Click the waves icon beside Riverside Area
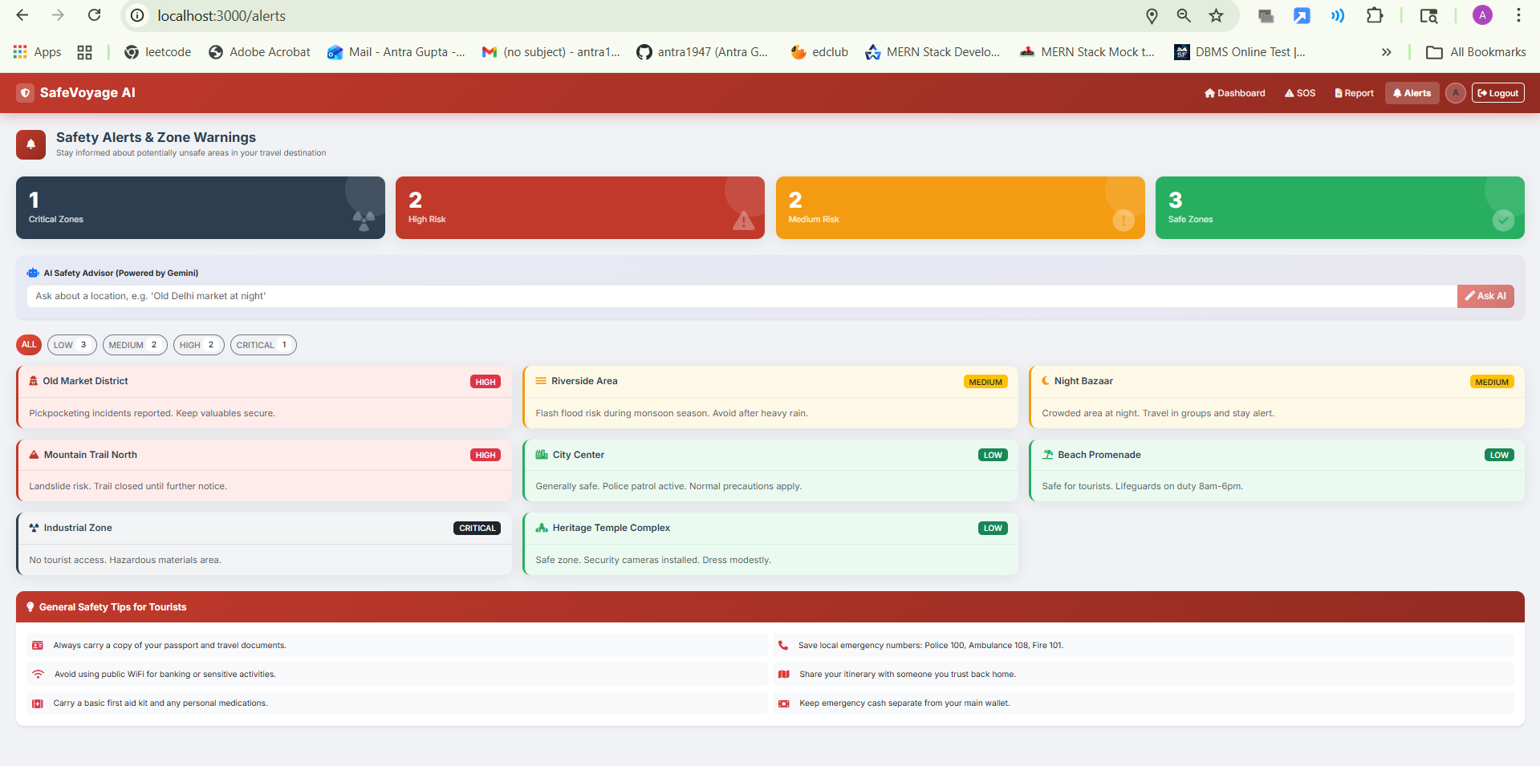Image resolution: width=1540 pixels, height=766 pixels. (x=541, y=381)
